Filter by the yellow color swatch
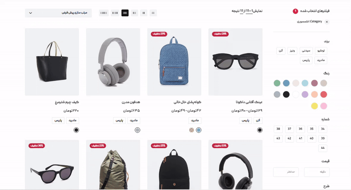The image size is (351, 190). point(314,106)
